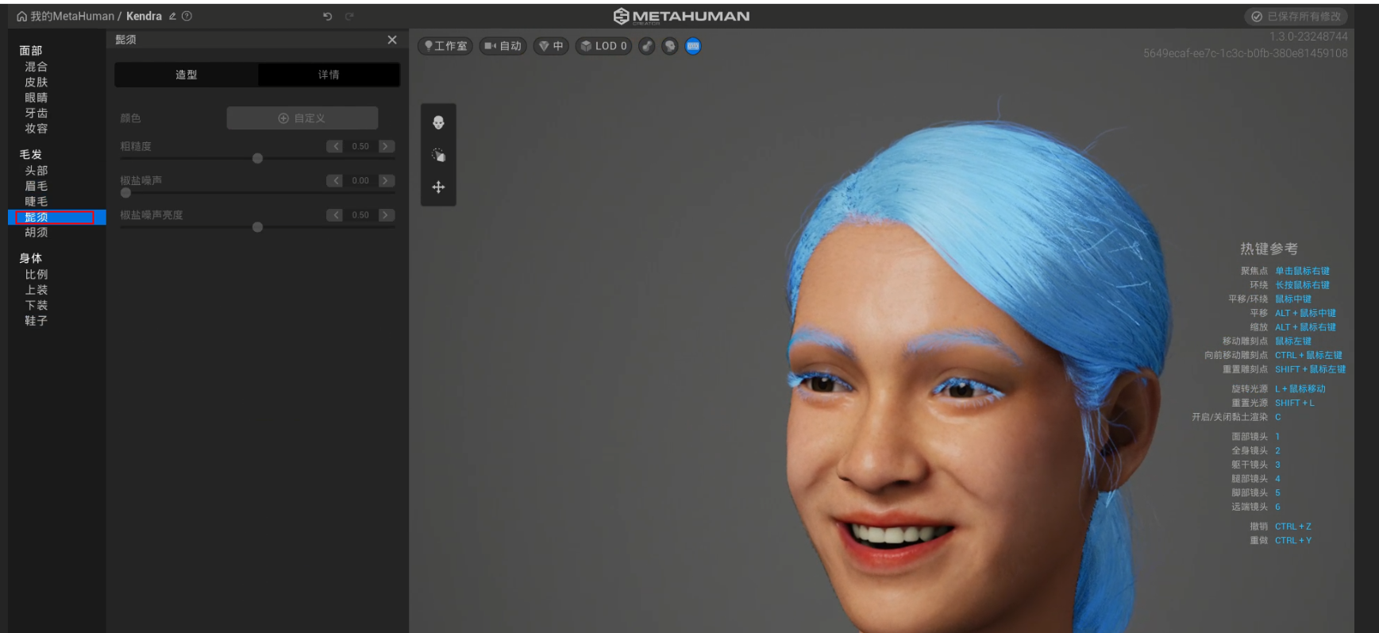Select the Sculpt tool icon
This screenshot has width=1379, height=633.
pos(438,155)
